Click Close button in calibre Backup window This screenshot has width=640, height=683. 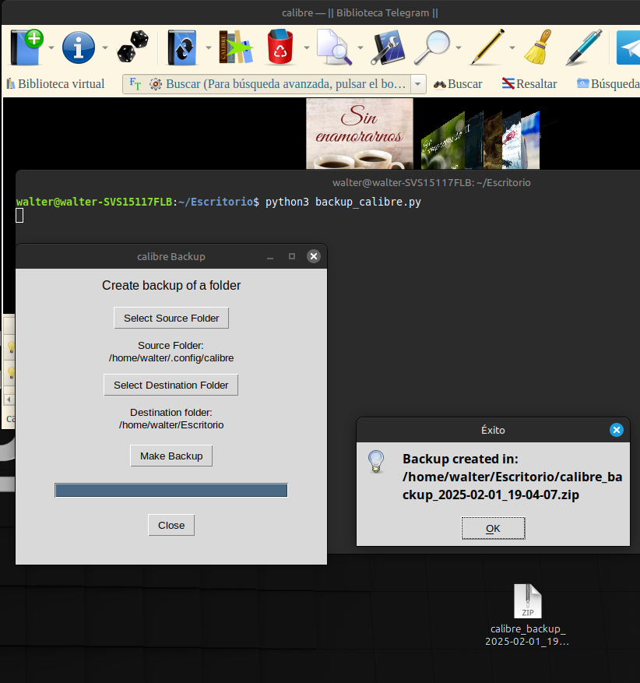(171, 526)
